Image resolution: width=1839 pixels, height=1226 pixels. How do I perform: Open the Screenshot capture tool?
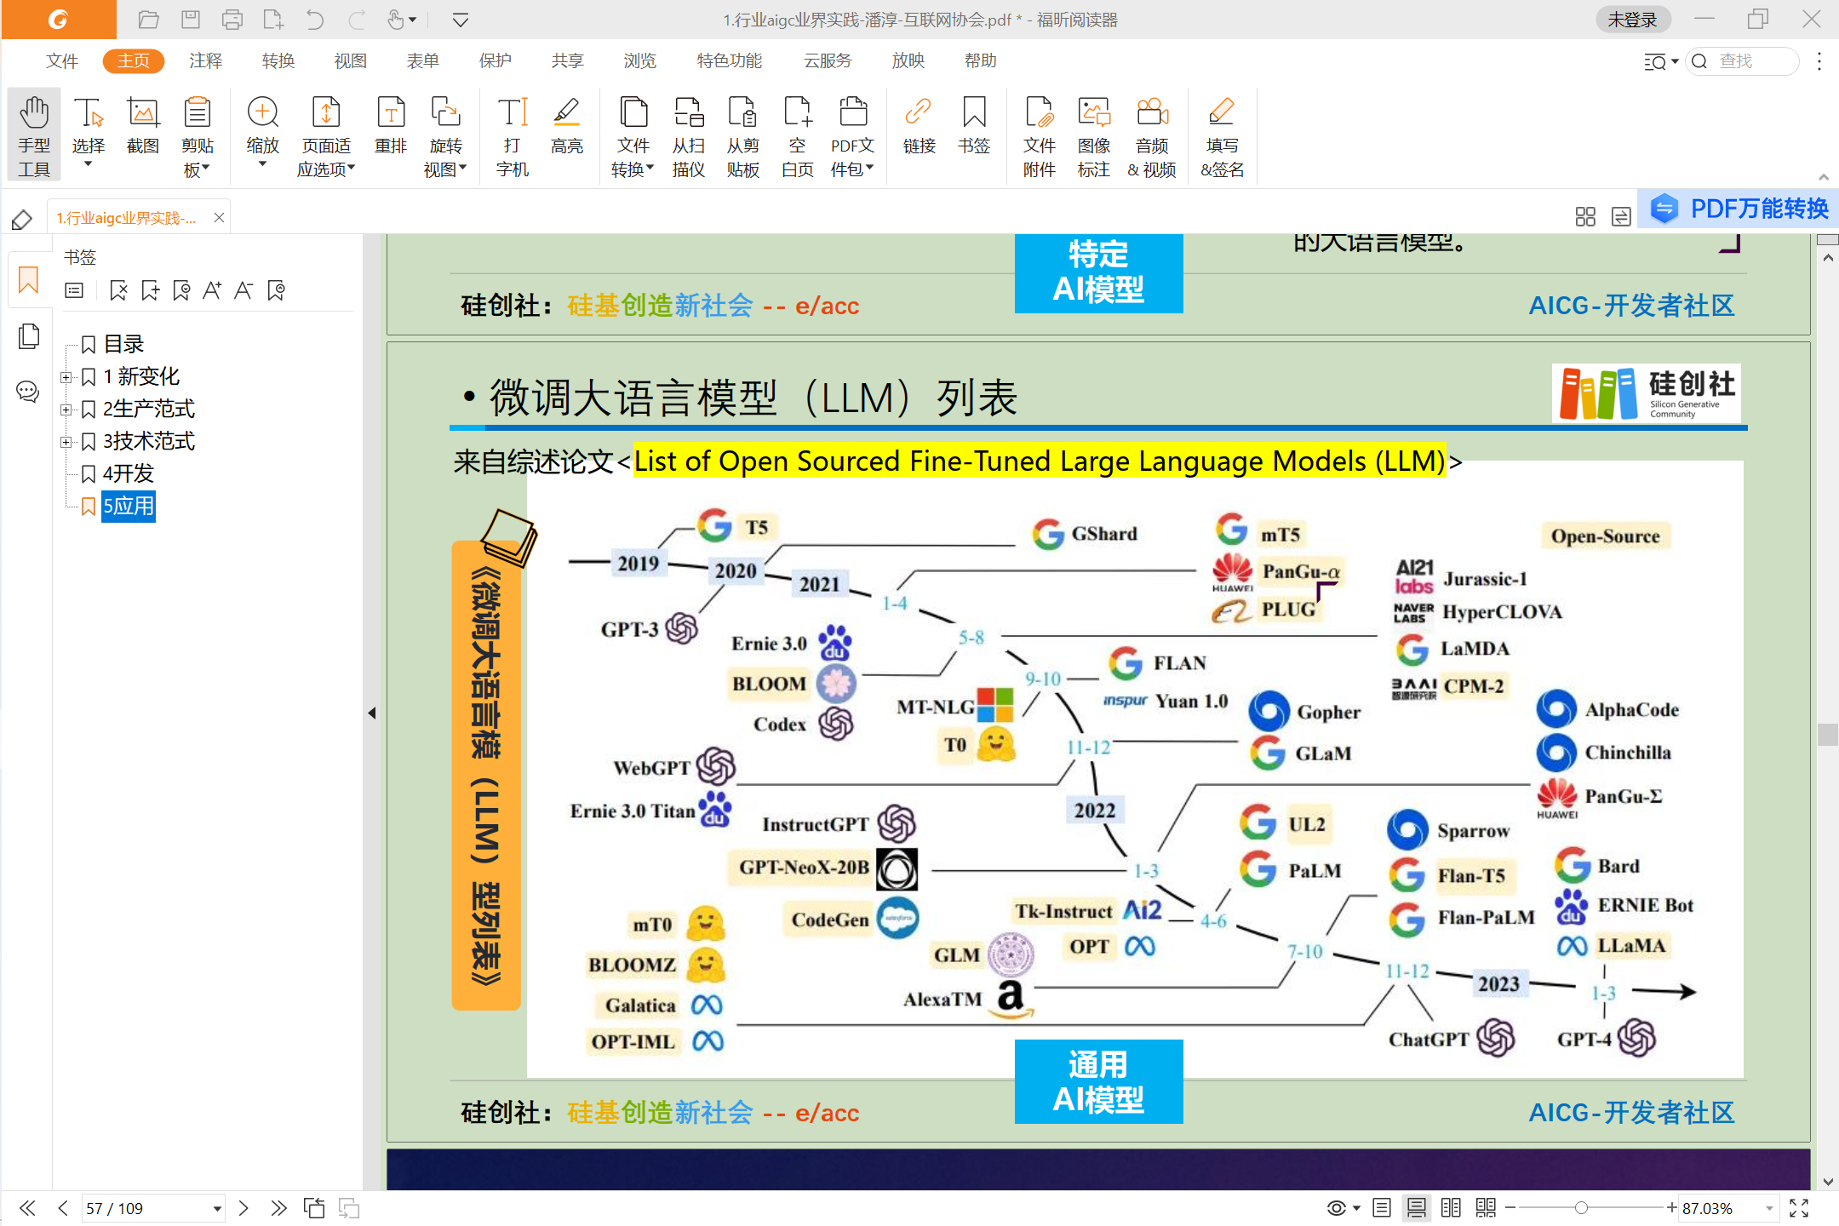[x=143, y=125]
